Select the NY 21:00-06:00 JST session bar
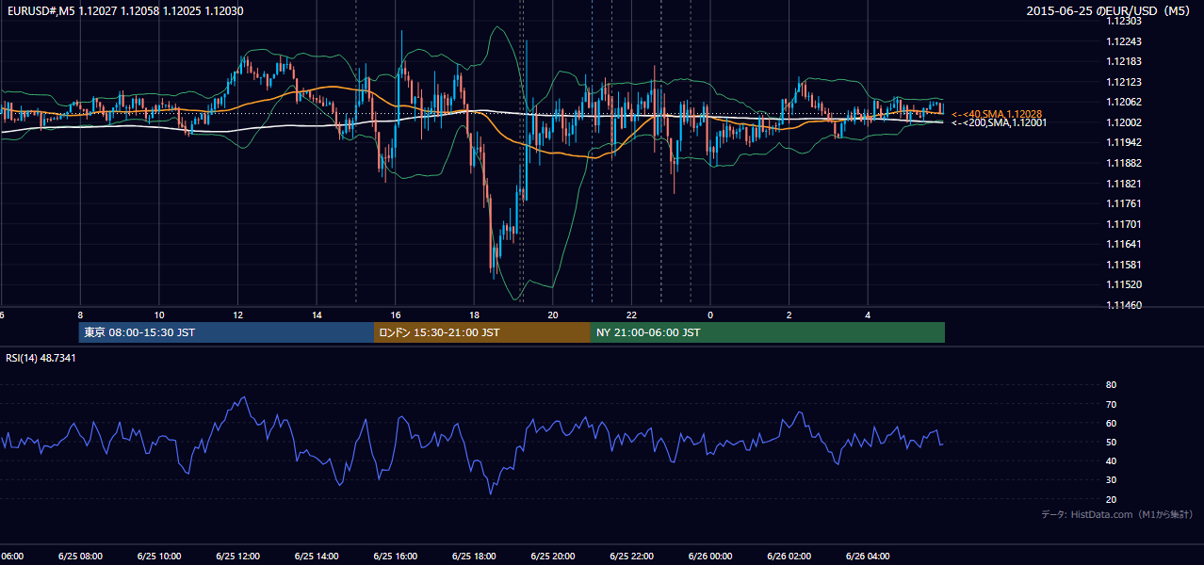Image resolution: width=1204 pixels, height=565 pixels. (768, 332)
